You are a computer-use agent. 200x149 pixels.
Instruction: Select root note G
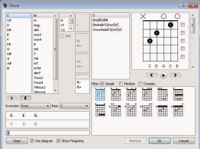pos(18,49)
